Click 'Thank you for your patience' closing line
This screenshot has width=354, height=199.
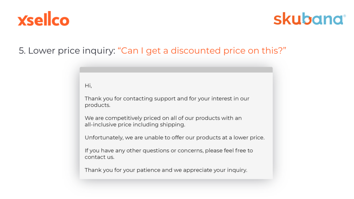(166, 170)
